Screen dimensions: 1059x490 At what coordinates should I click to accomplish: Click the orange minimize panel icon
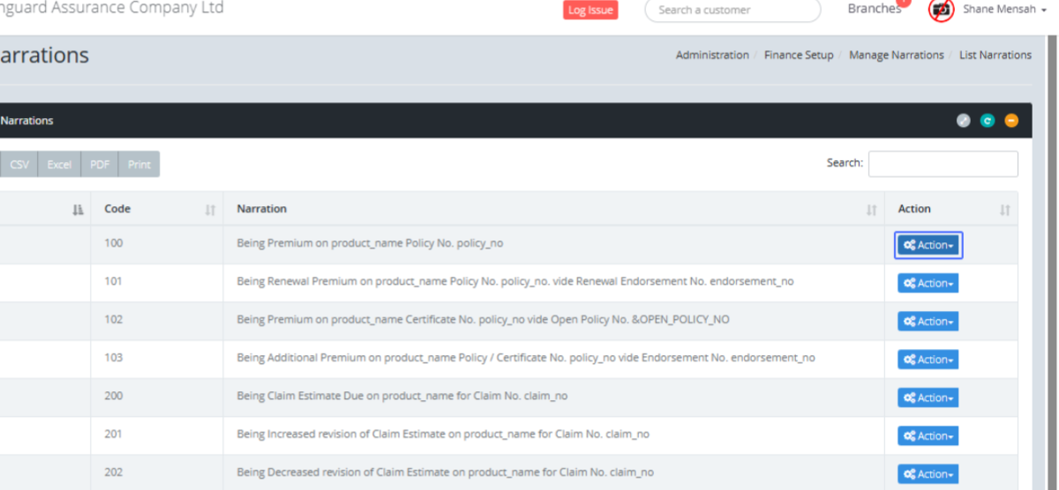click(1011, 121)
